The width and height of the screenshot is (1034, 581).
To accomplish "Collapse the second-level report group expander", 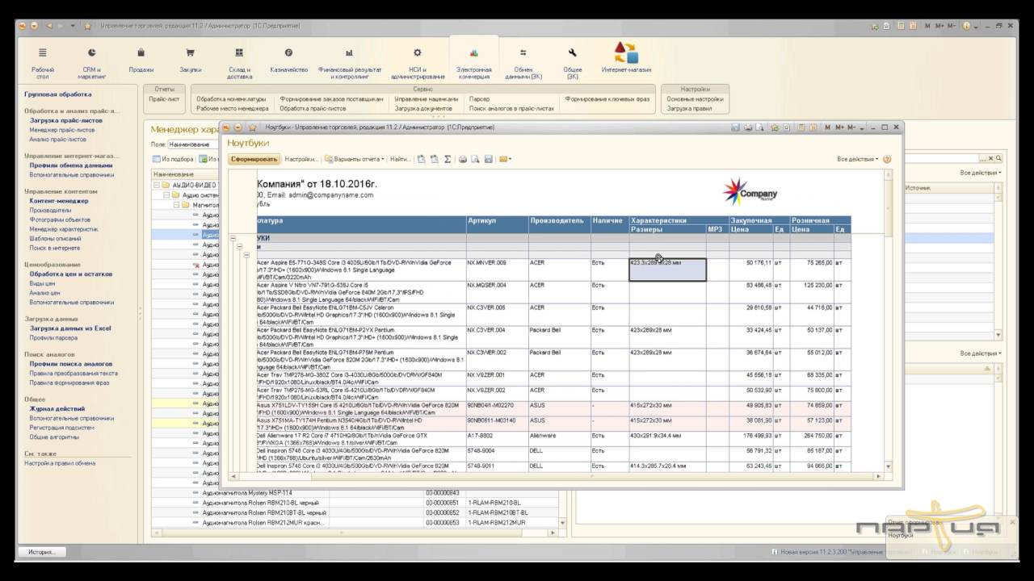I will coord(241,247).
